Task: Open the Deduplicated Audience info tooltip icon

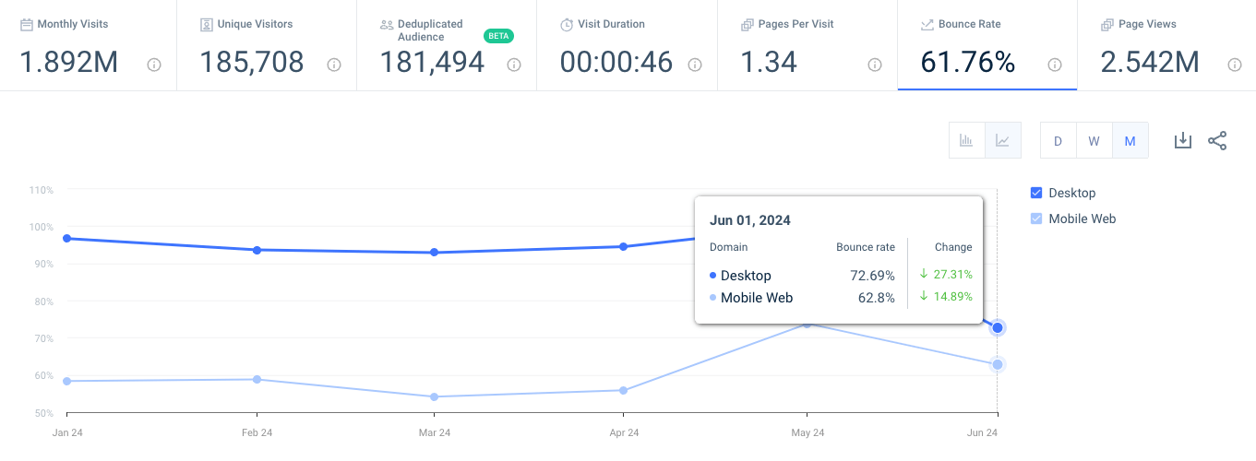Action: 514,65
